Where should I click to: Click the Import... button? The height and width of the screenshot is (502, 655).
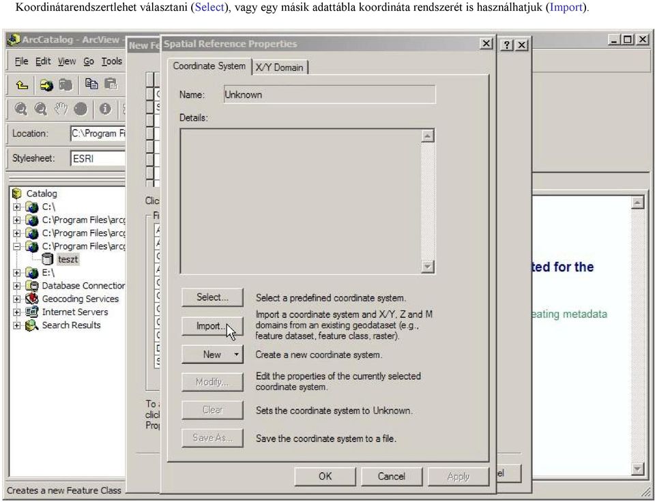pos(212,326)
